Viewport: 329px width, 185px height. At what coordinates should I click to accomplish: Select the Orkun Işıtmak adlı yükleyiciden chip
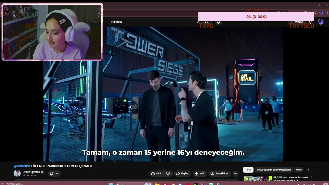(x=274, y=170)
